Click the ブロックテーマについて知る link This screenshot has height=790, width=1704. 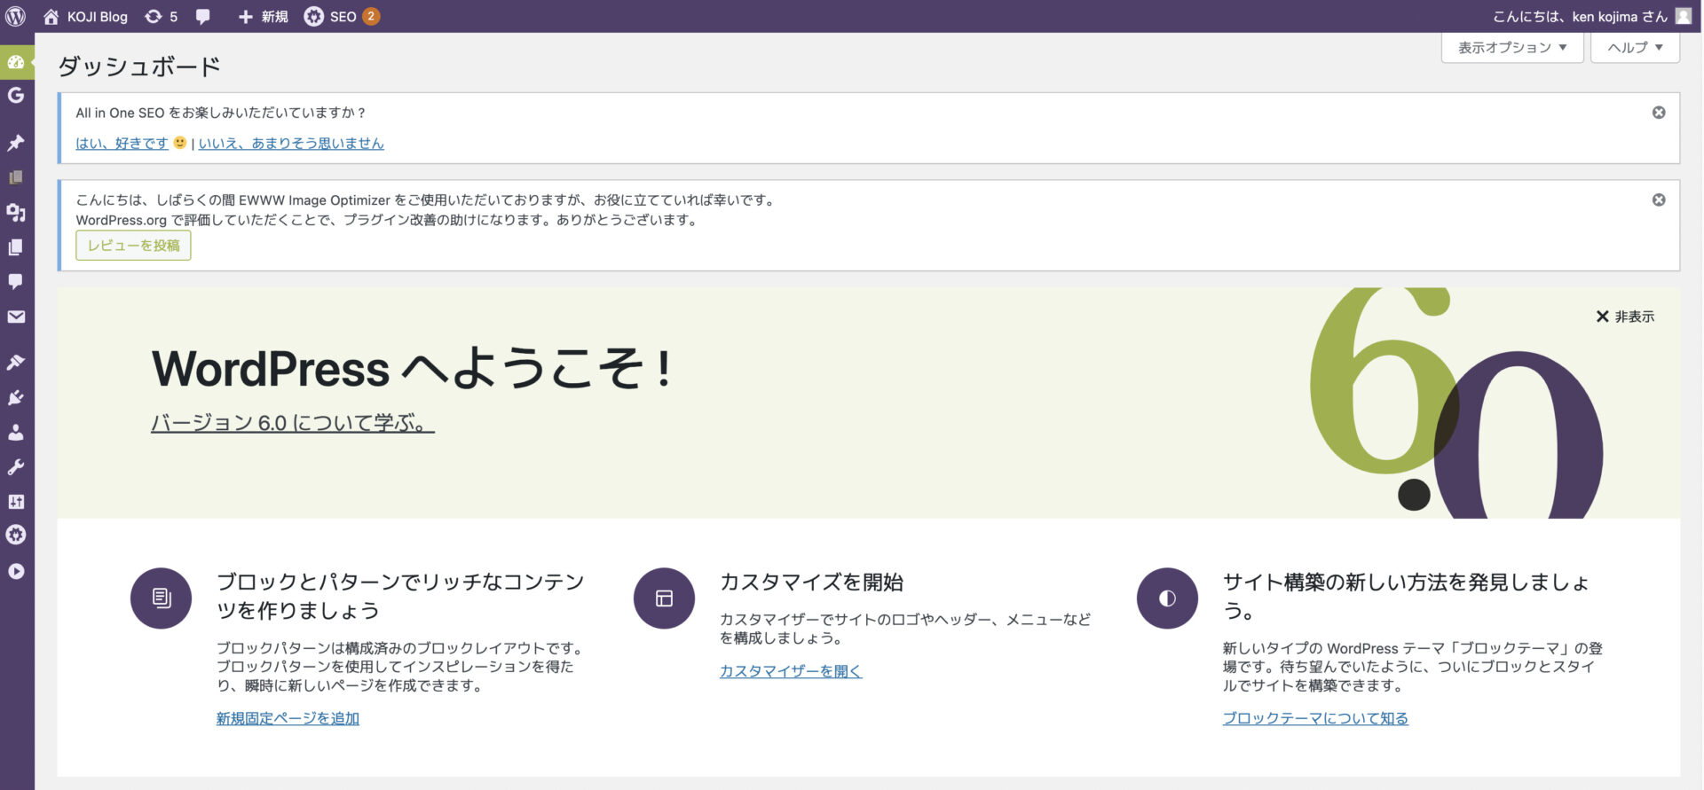pyautogui.click(x=1315, y=718)
